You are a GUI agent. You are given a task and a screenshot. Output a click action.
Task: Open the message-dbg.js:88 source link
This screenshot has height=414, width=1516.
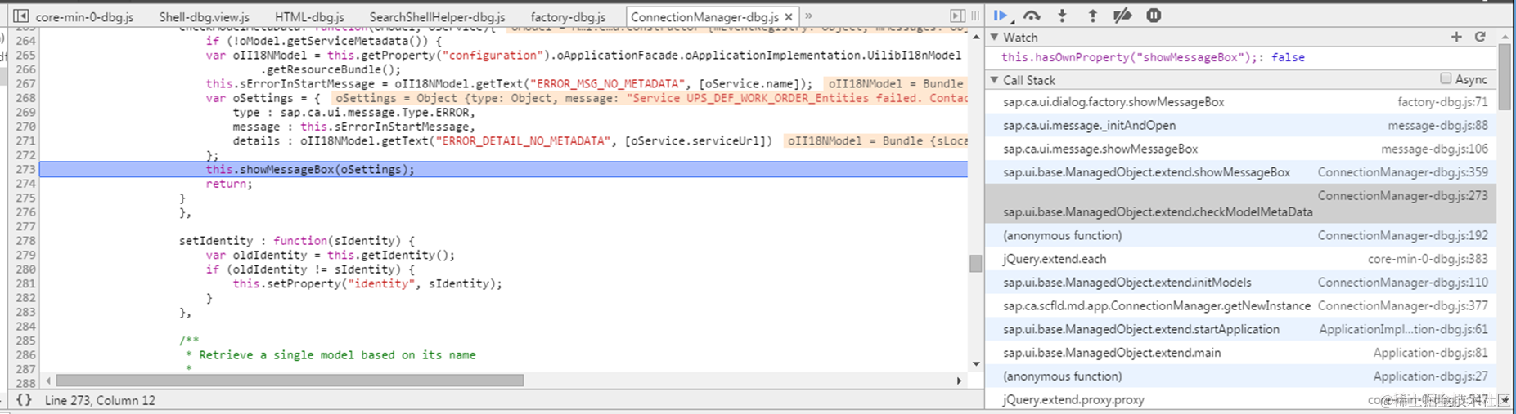(1437, 126)
